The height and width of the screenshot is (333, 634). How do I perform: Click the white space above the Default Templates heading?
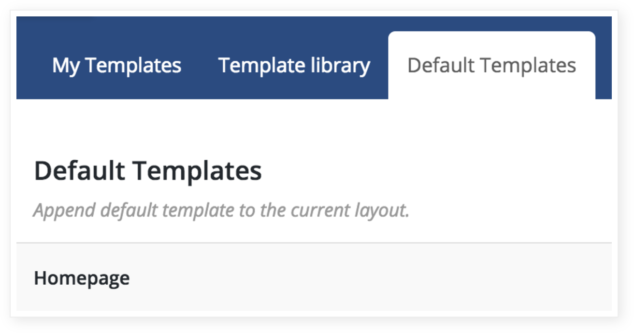(x=314, y=128)
